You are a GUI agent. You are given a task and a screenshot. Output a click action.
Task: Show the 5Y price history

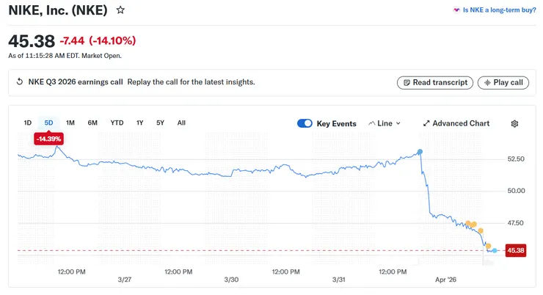[160, 123]
